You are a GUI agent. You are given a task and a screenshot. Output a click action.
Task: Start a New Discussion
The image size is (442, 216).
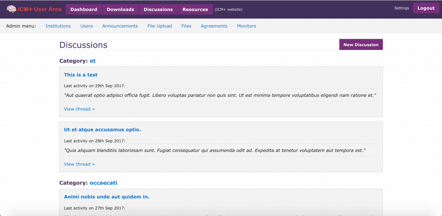coord(361,45)
